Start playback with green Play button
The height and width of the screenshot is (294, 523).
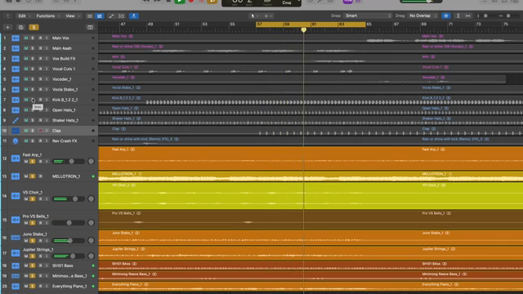(180, 2)
